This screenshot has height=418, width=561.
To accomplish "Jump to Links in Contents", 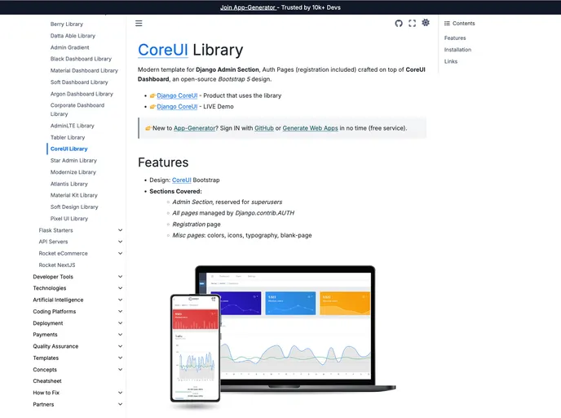I will [451, 61].
